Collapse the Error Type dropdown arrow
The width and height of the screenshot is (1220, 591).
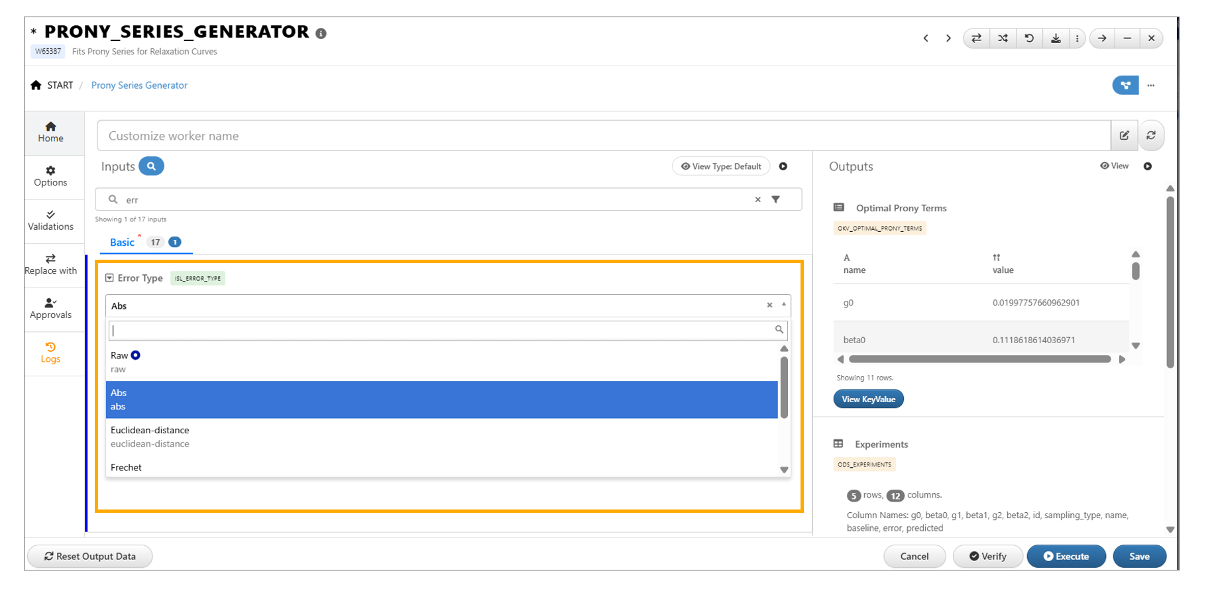pyautogui.click(x=784, y=305)
